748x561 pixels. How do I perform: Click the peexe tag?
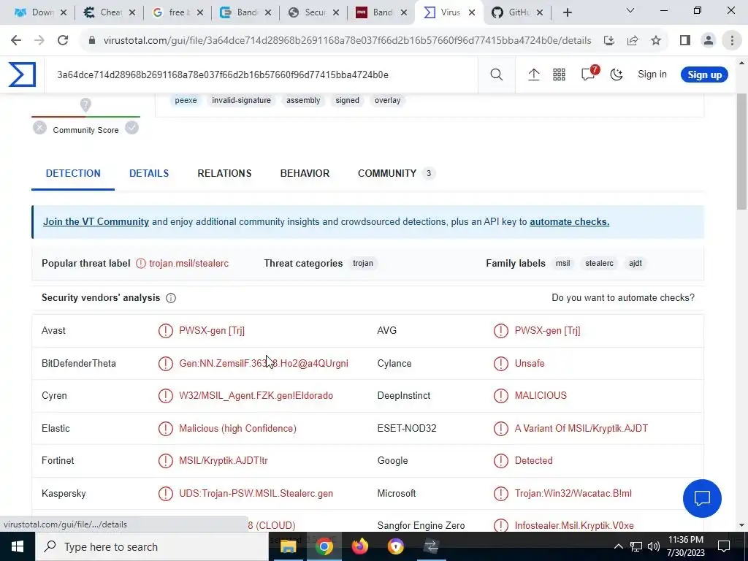pos(186,100)
